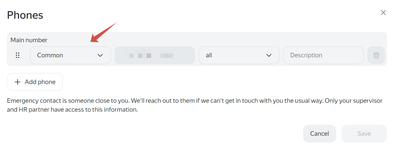This screenshot has width=395, height=147.
Task: Close the Phones dialog with X
Action: [x=383, y=12]
